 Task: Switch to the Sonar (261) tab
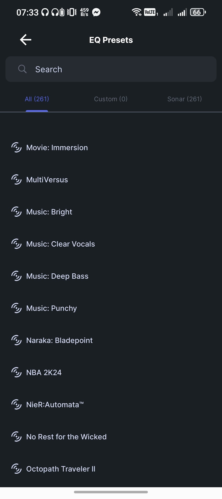185,99
